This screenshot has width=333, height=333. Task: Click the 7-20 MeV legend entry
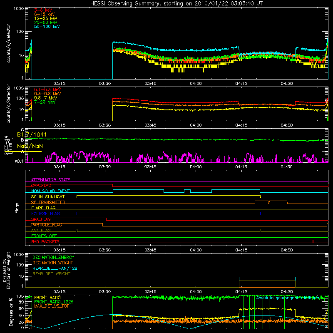[45, 102]
